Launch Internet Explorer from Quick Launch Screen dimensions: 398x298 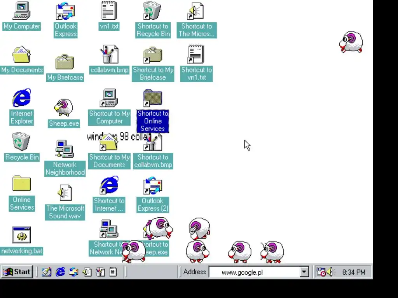[x=60, y=272]
